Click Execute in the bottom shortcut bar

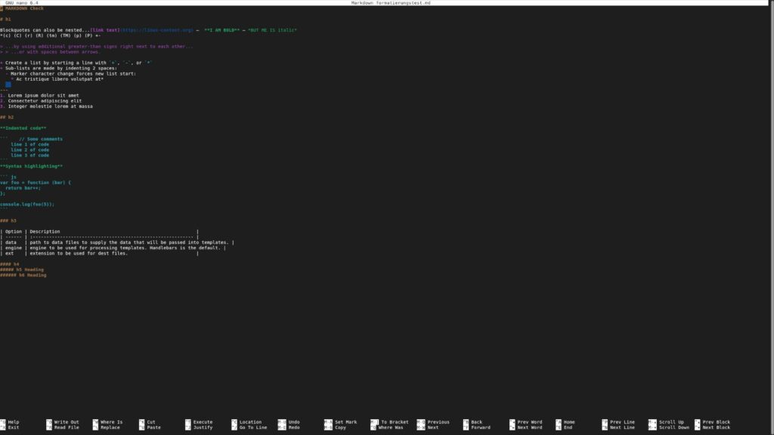pyautogui.click(x=202, y=422)
